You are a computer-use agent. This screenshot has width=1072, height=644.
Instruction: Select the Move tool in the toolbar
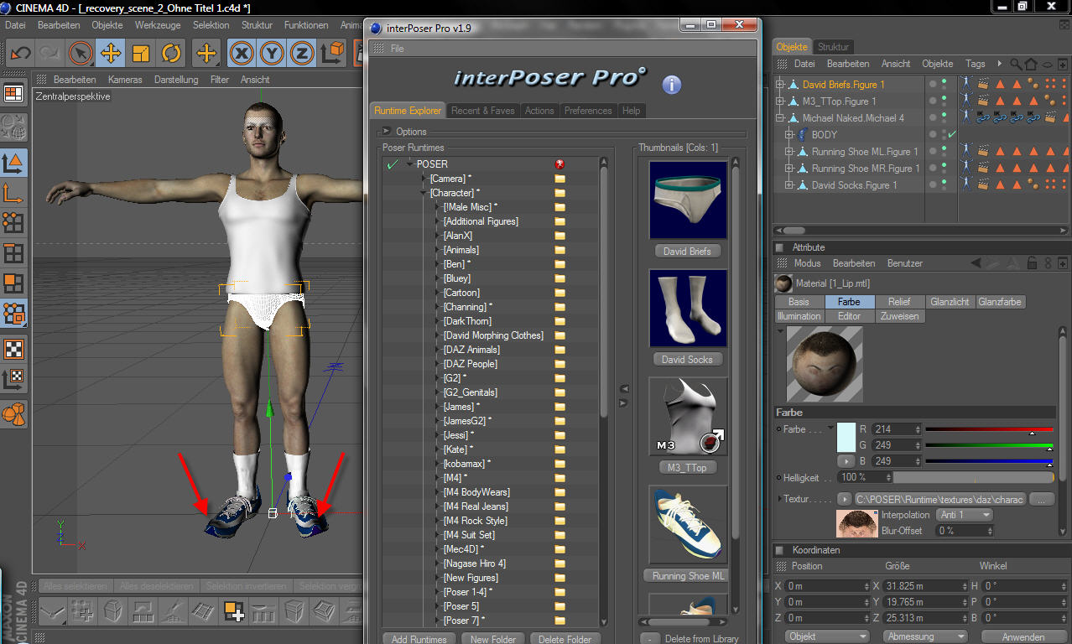110,54
